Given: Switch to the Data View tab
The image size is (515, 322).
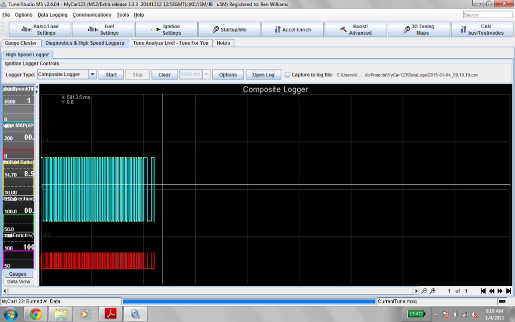Looking at the screenshot, I should 19,282.
